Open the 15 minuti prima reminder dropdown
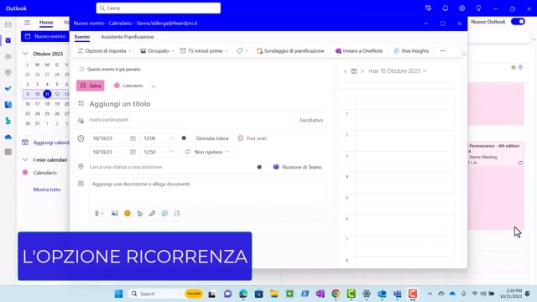Viewport: 537px width, 302px height. click(x=204, y=50)
